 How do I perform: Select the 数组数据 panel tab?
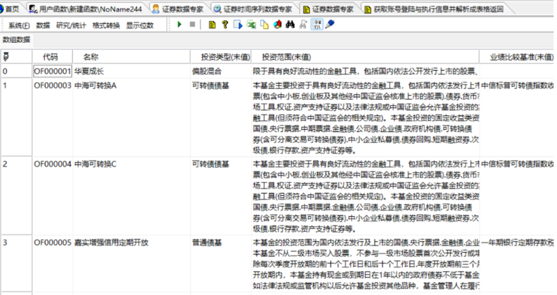16,39
